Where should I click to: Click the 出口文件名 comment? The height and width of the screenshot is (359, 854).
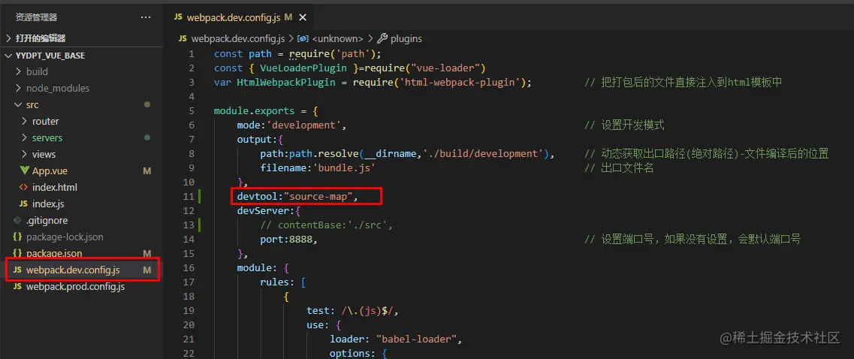(619, 167)
